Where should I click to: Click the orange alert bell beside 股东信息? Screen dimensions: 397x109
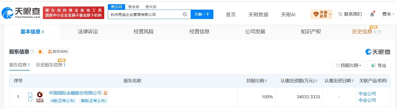pos(40,52)
